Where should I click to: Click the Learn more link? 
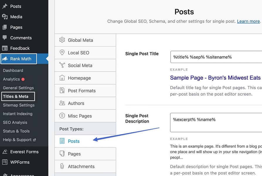coord(248,21)
